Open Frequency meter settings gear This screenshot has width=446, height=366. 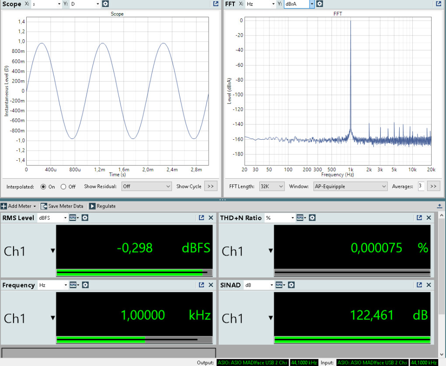(85, 285)
